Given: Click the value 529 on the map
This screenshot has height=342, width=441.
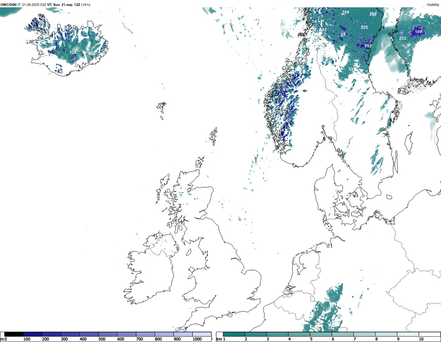Looking at the screenshot, I should click(x=352, y=69).
